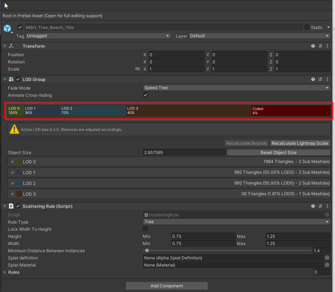Screen dimensions: 335x292
Task: Click the Transform help question mark icon
Action: (313, 46)
